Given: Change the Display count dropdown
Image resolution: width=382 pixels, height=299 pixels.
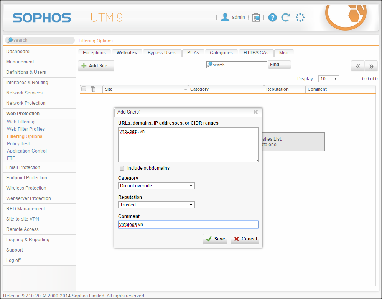Looking at the screenshot, I should 329,79.
